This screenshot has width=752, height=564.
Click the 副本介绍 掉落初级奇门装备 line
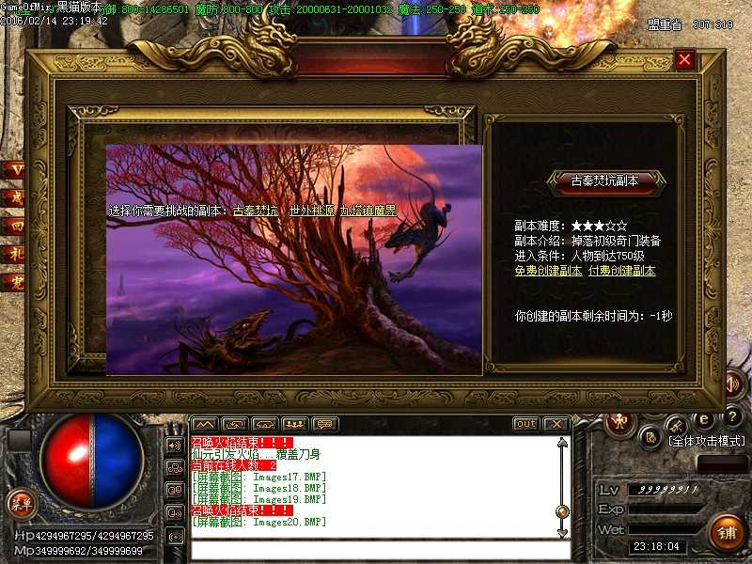coord(588,241)
